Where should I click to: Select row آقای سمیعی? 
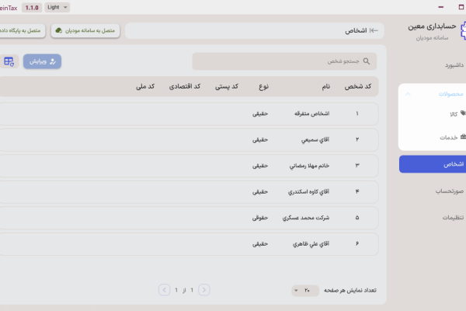pos(189,140)
